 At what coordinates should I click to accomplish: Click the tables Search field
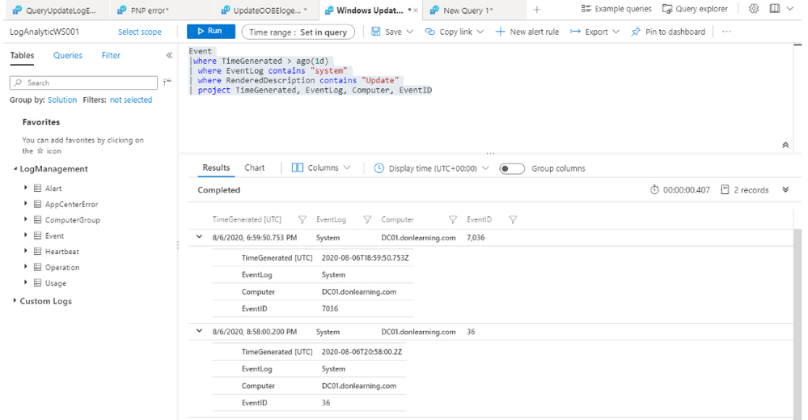83,83
